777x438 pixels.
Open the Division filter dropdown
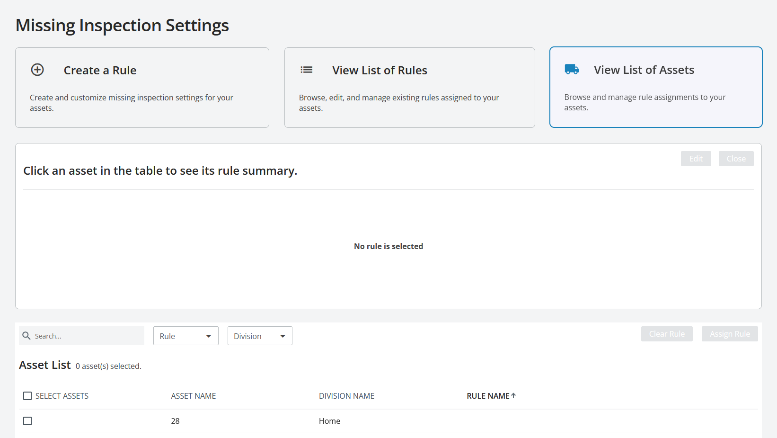click(x=260, y=336)
